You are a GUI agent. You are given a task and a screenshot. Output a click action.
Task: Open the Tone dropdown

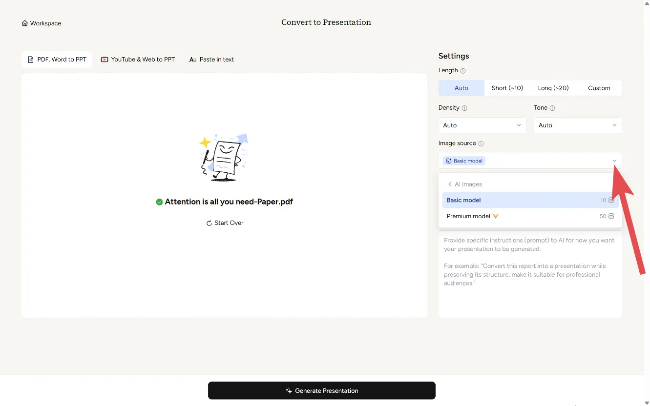coord(577,125)
